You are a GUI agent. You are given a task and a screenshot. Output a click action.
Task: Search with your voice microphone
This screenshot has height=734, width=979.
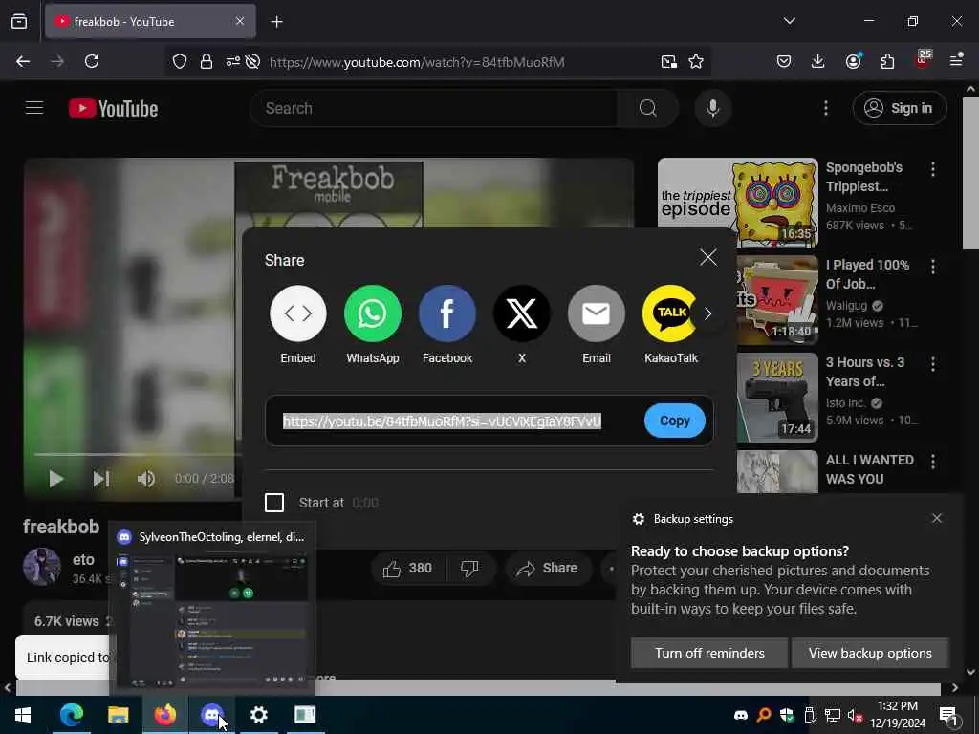pyautogui.click(x=712, y=108)
